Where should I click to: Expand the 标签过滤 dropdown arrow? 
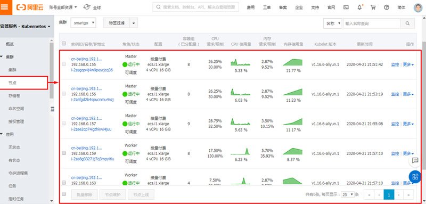click(134, 23)
